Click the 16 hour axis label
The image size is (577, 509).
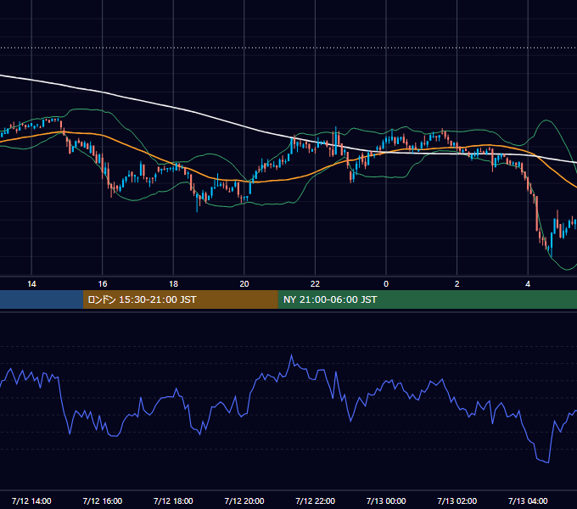coord(103,284)
